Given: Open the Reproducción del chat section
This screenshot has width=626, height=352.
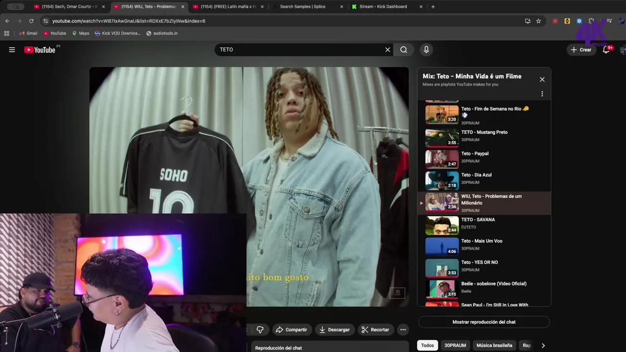Looking at the screenshot, I should coord(330,348).
